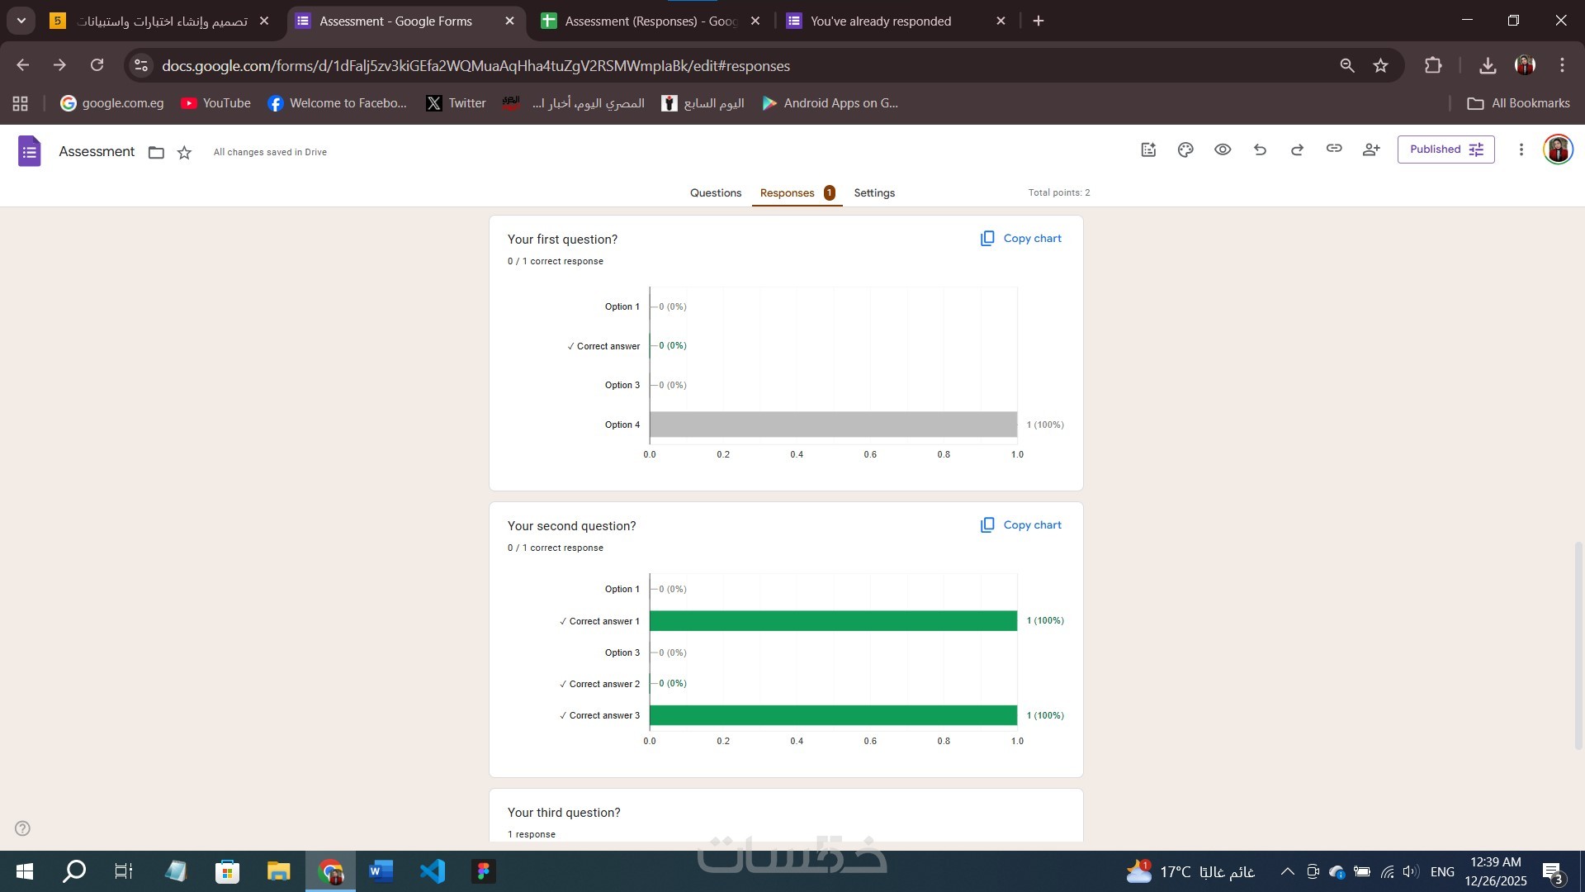Image resolution: width=1585 pixels, height=892 pixels.
Task: Click the redo arrow icon
Action: click(1297, 149)
